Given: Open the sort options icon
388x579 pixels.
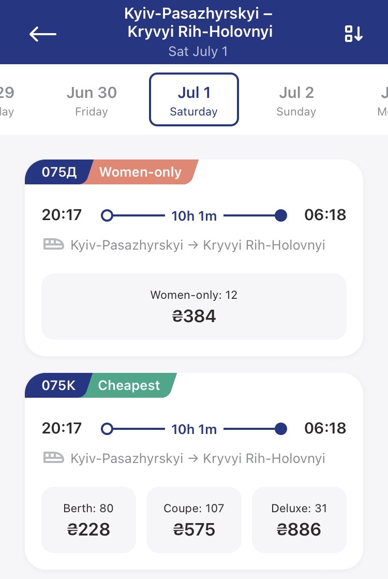Looking at the screenshot, I should (354, 34).
